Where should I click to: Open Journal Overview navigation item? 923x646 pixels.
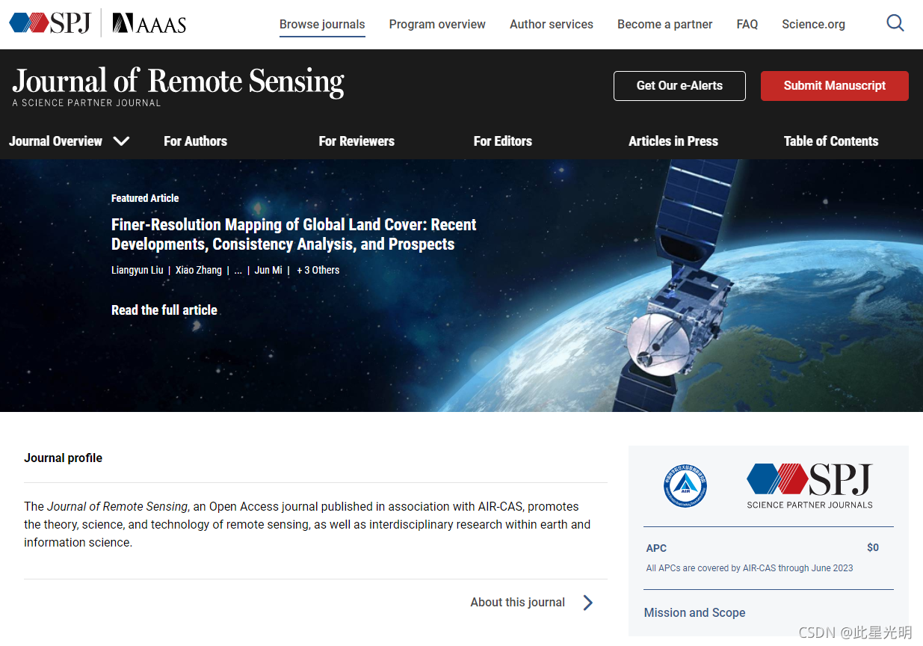coord(56,141)
